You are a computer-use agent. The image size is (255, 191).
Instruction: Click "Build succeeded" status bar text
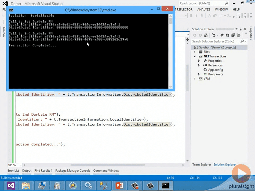[x=11, y=178]
